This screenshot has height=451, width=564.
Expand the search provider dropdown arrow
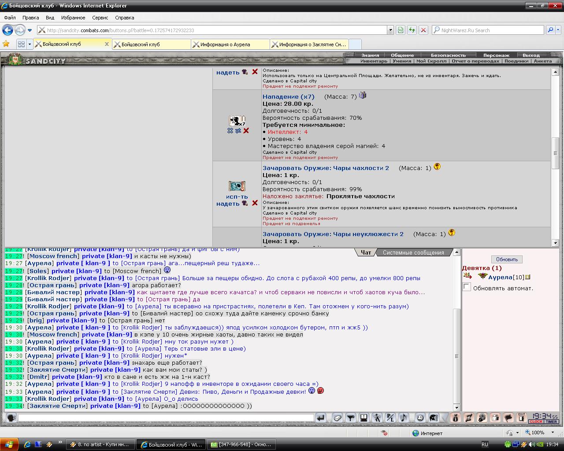tap(559, 30)
